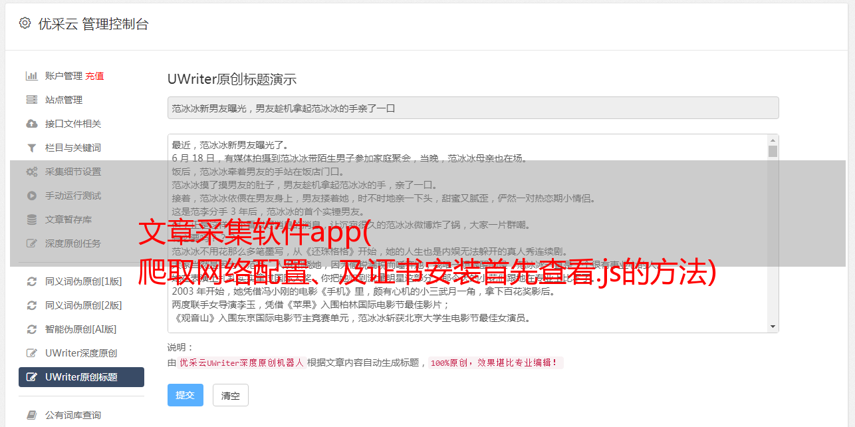Click the red 充值 recharge link
The width and height of the screenshot is (855, 427).
tap(94, 76)
